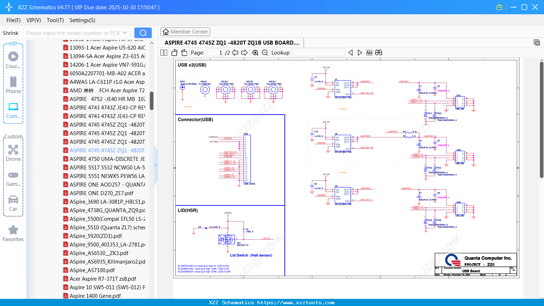This screenshot has width=544, height=306.
Task: Open the Member Center
Action: point(185,32)
